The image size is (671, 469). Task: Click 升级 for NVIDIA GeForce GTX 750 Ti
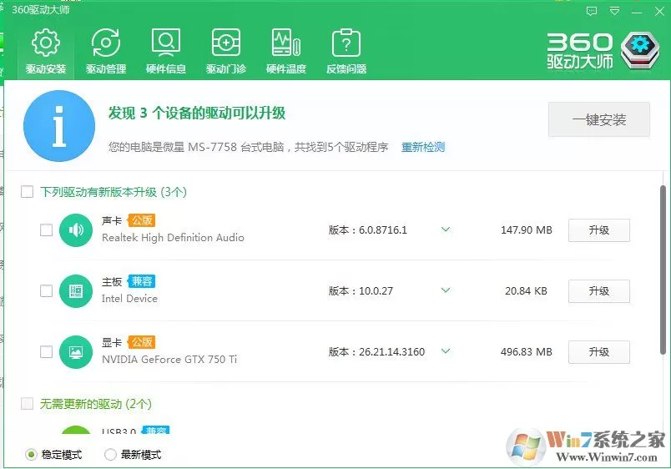598,352
